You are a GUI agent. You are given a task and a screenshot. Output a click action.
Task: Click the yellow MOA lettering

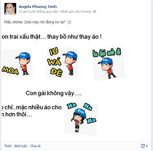(10, 70)
